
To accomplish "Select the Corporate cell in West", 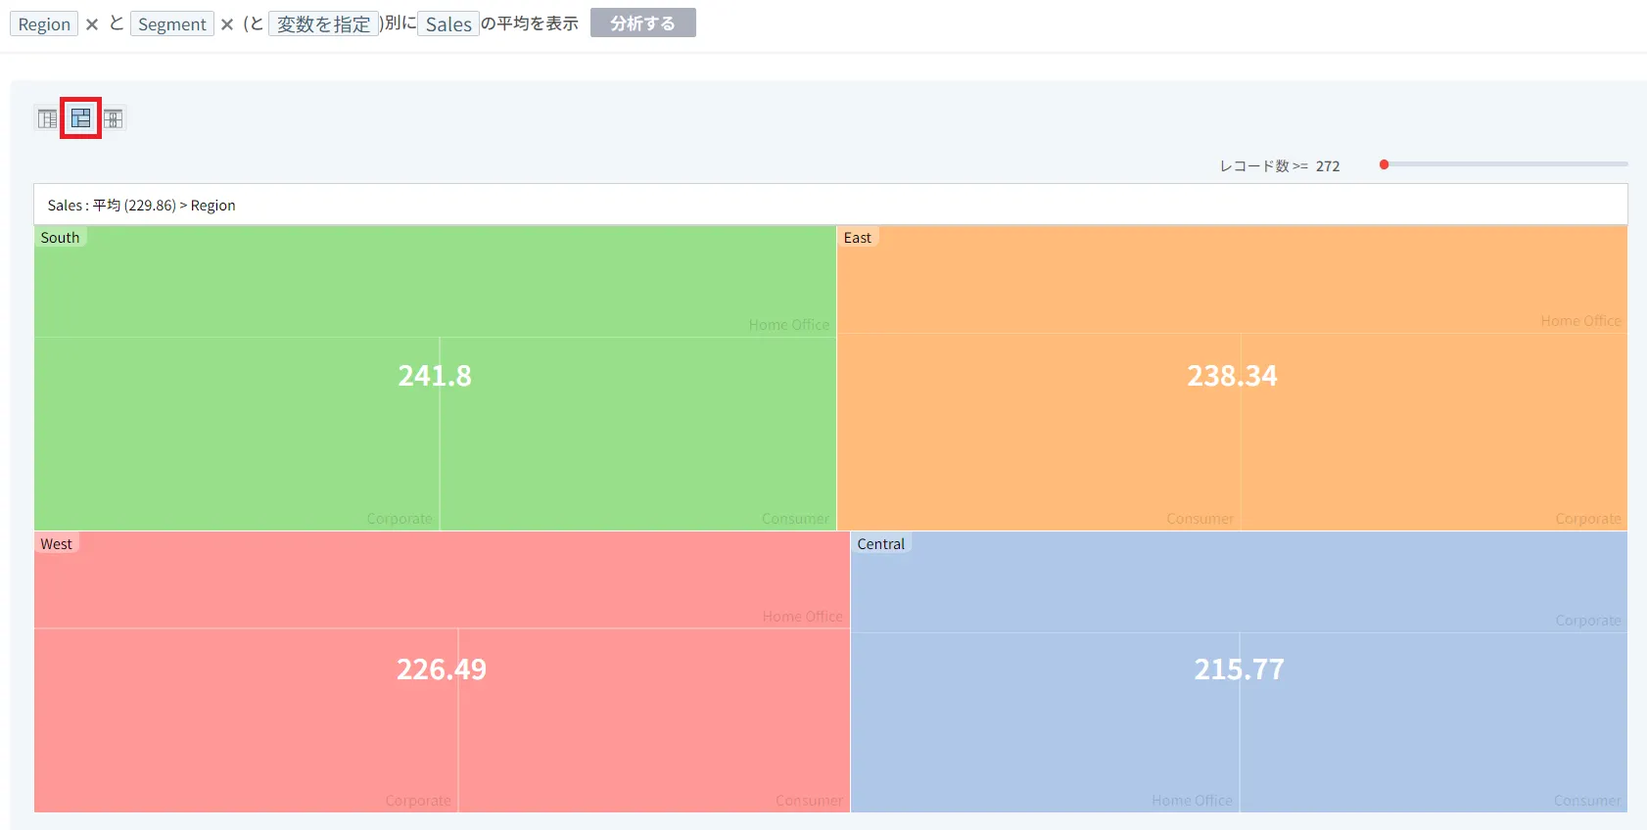I will click(246, 720).
